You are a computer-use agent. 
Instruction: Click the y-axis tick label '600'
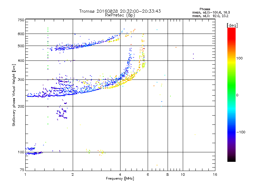click(21, 34)
